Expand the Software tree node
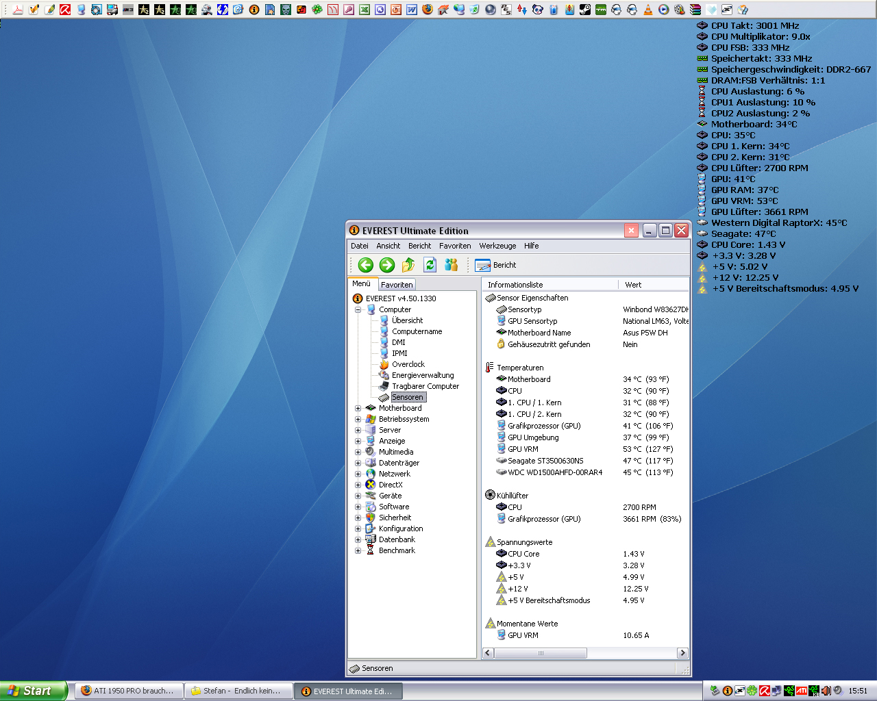The width and height of the screenshot is (877, 701). [358, 507]
